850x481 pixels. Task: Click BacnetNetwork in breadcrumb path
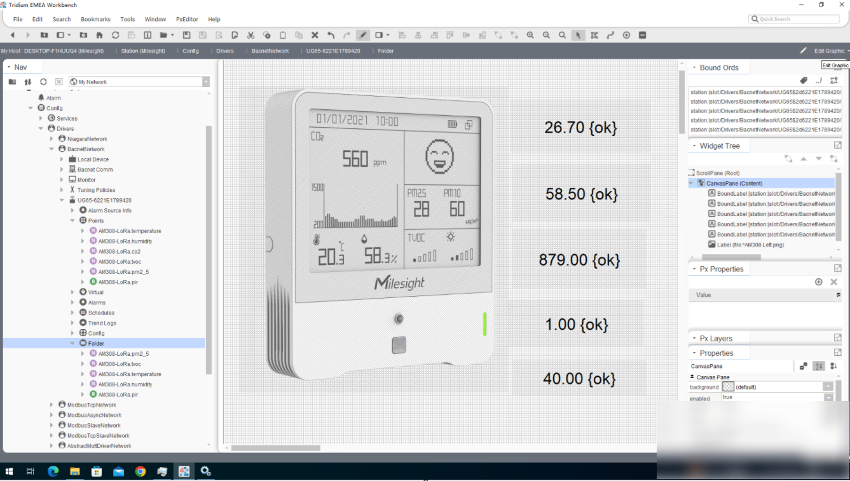click(270, 51)
